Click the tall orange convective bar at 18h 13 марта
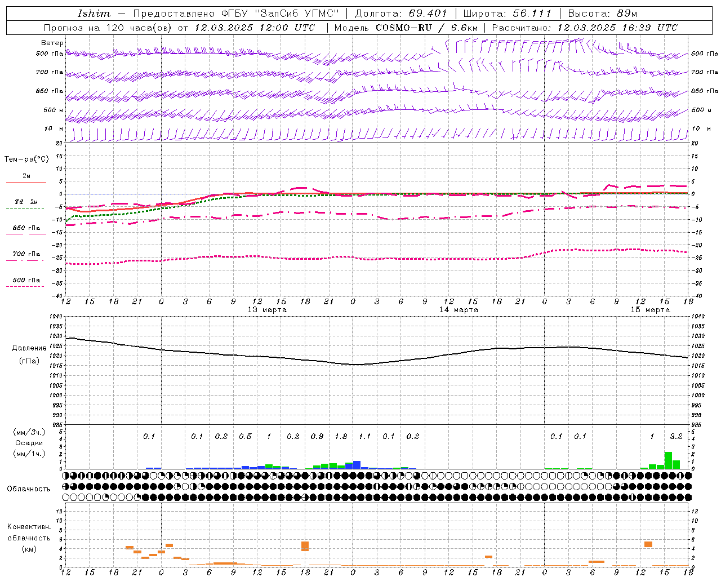Viewport: 721px width, 577px height. [x=305, y=547]
